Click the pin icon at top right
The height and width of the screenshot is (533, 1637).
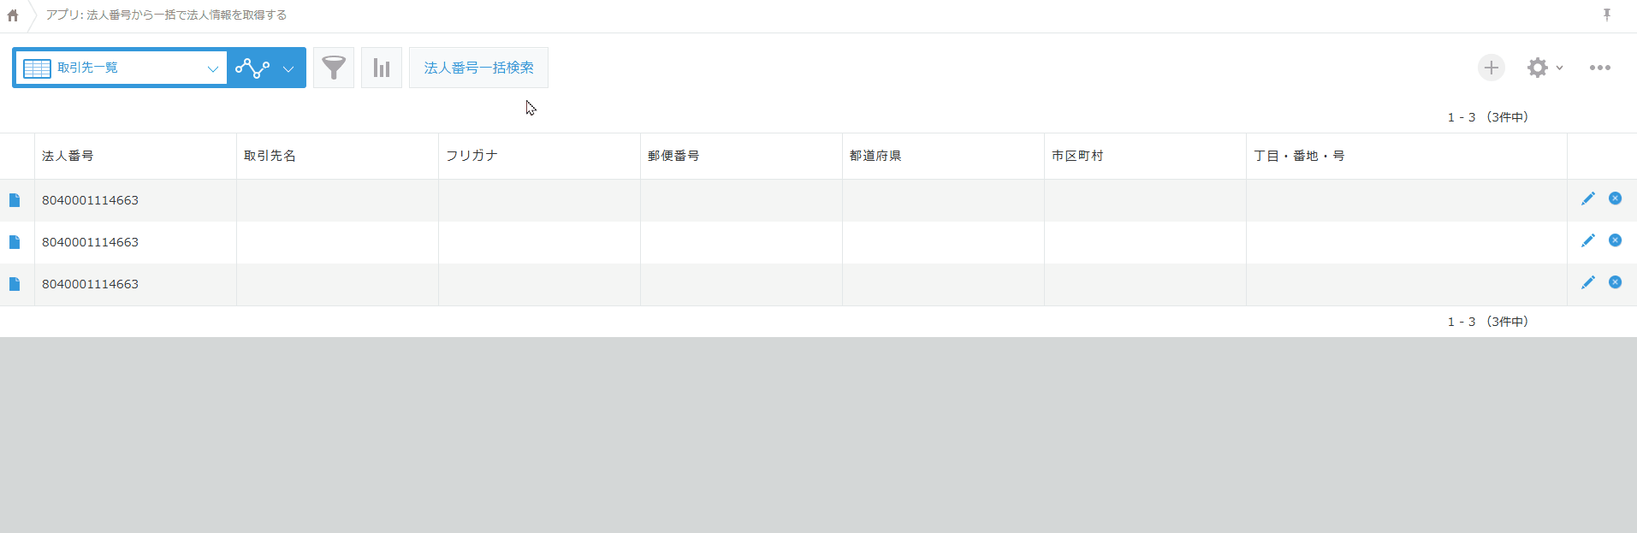pyautogui.click(x=1606, y=15)
